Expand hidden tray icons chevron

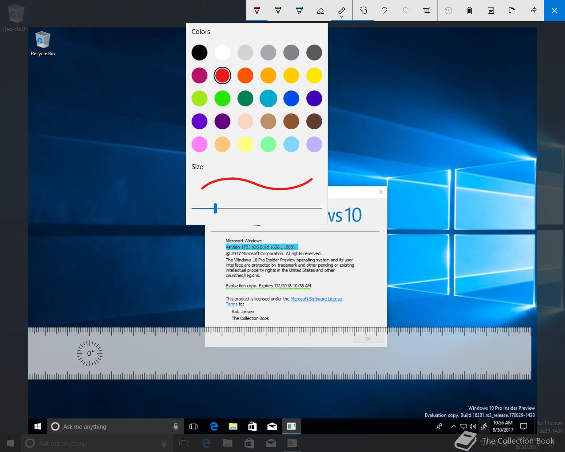pos(453,426)
